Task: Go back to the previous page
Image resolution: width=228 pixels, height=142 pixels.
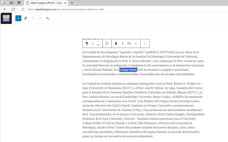Action: pyautogui.click(x=5, y=9)
